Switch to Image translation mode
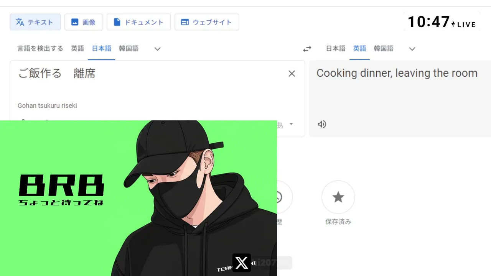 pos(84,22)
